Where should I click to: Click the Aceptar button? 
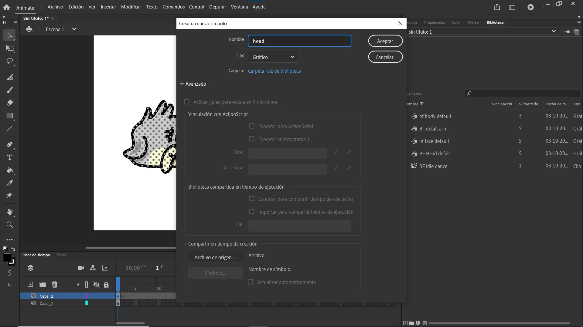tap(385, 41)
